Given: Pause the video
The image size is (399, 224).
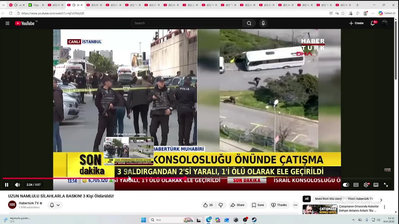Looking at the screenshot, I should click(x=7, y=185).
